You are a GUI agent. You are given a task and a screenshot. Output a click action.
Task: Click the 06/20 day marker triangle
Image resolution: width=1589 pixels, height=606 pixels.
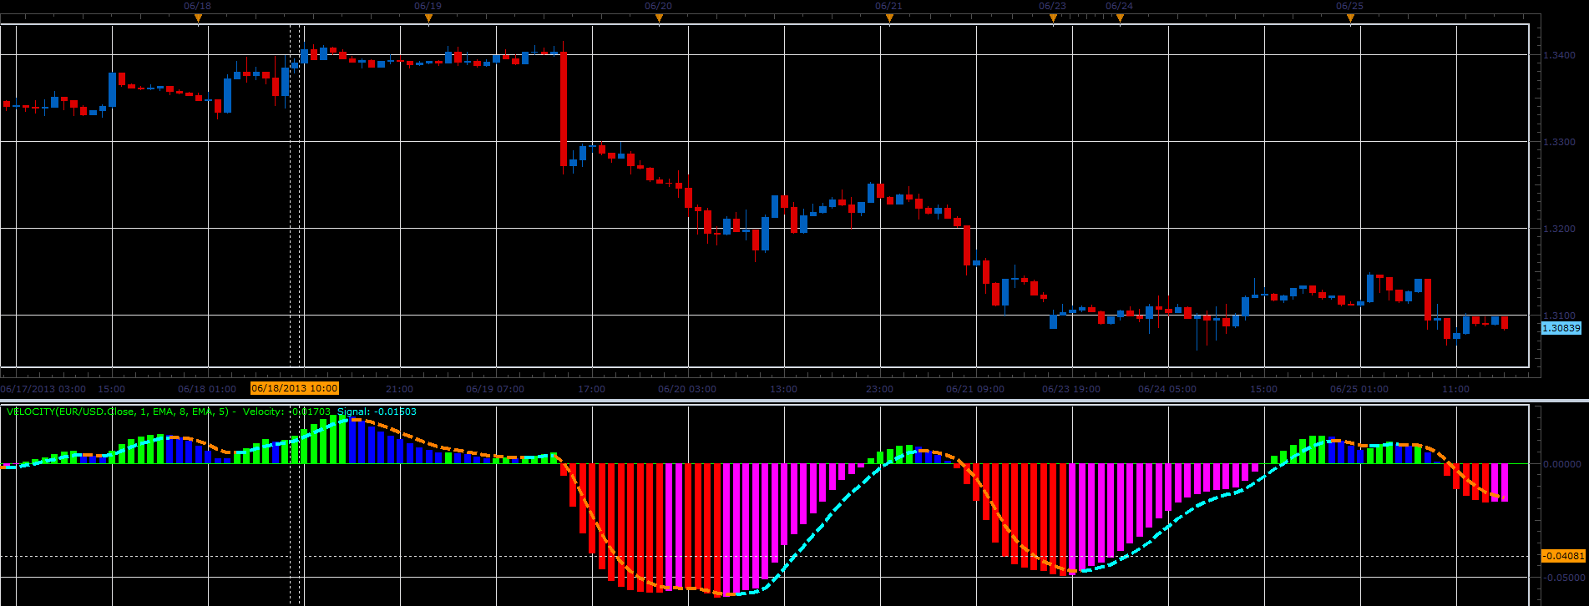point(659,18)
